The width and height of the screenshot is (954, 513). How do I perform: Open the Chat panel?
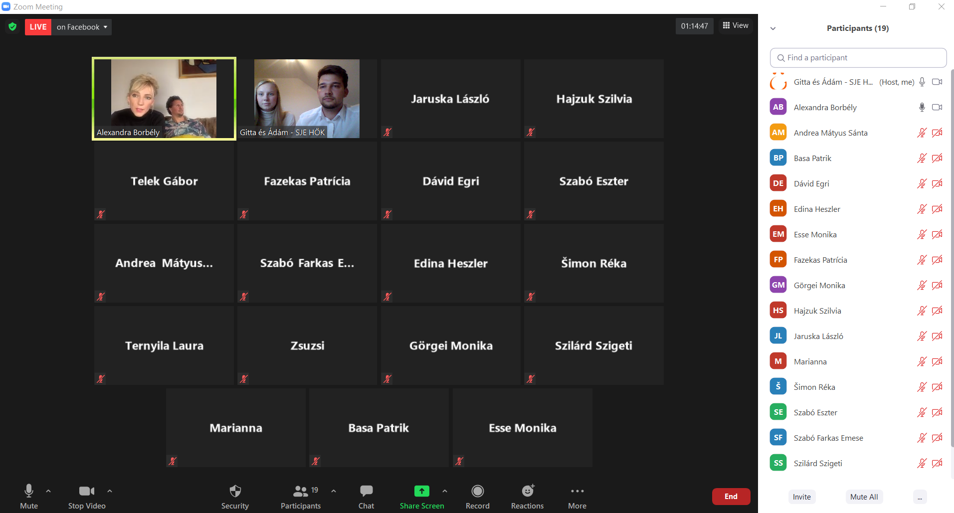366,497
